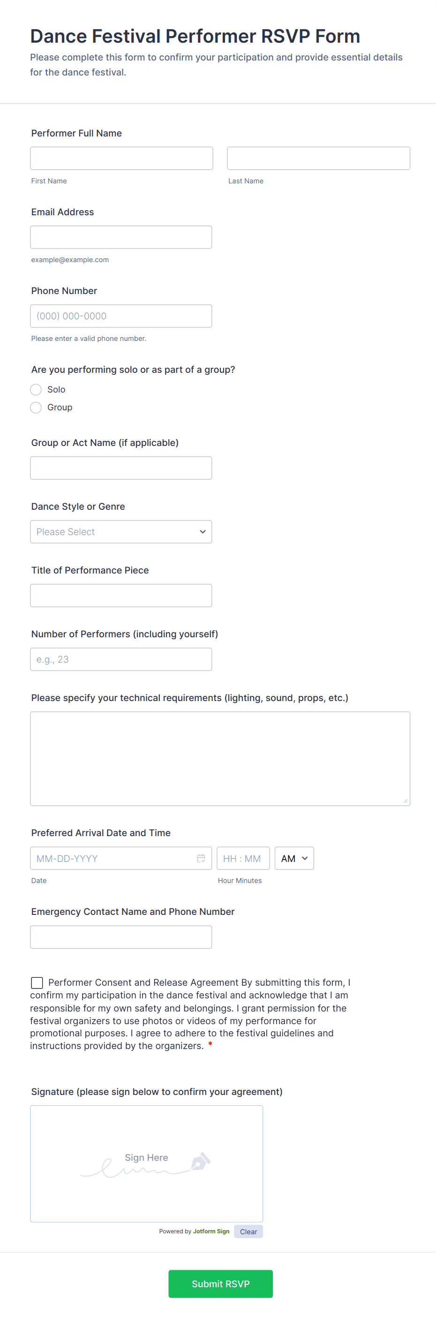Image resolution: width=436 pixels, height=1321 pixels.
Task: Check the Performer Consent agreement checkbox
Action: point(37,982)
